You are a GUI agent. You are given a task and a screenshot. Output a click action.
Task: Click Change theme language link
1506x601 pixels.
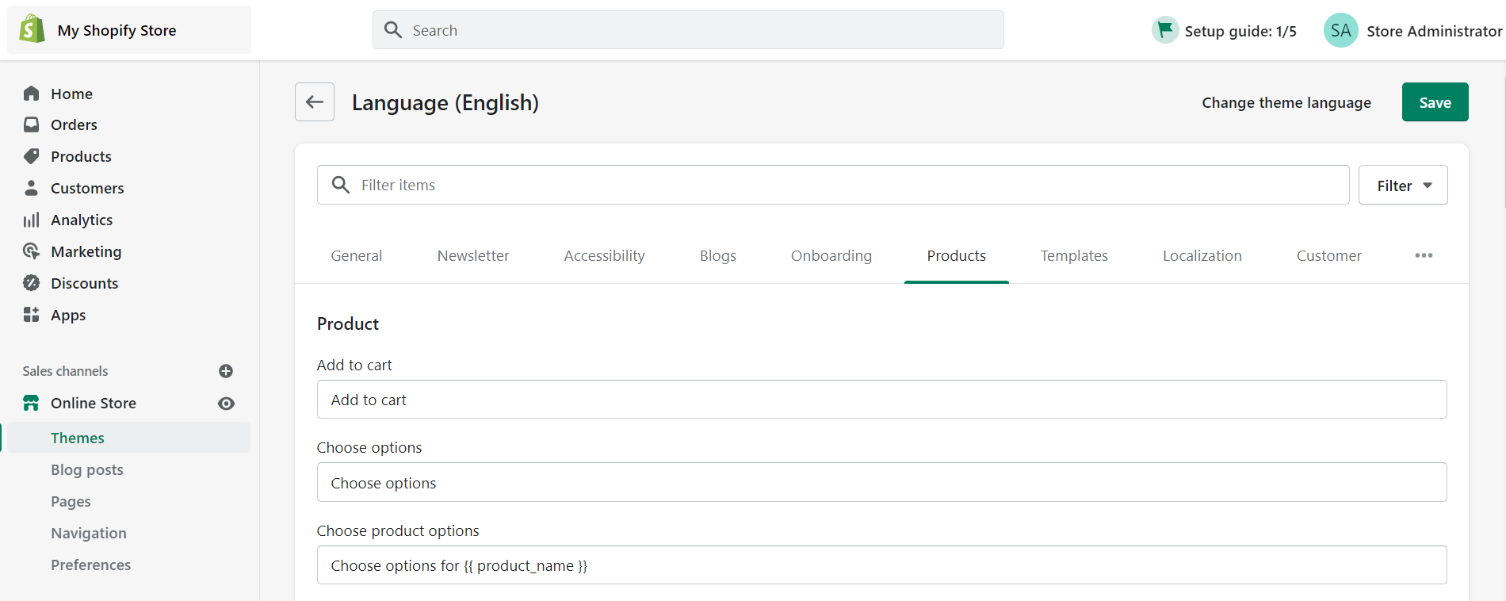pos(1286,102)
